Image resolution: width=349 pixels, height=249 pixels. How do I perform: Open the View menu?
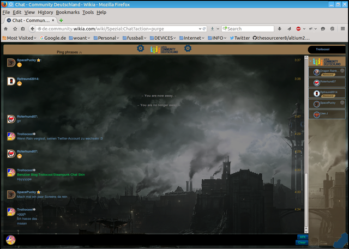pos(29,13)
